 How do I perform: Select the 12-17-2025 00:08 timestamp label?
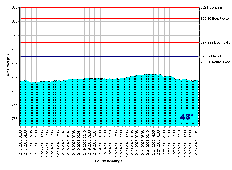click(21, 143)
